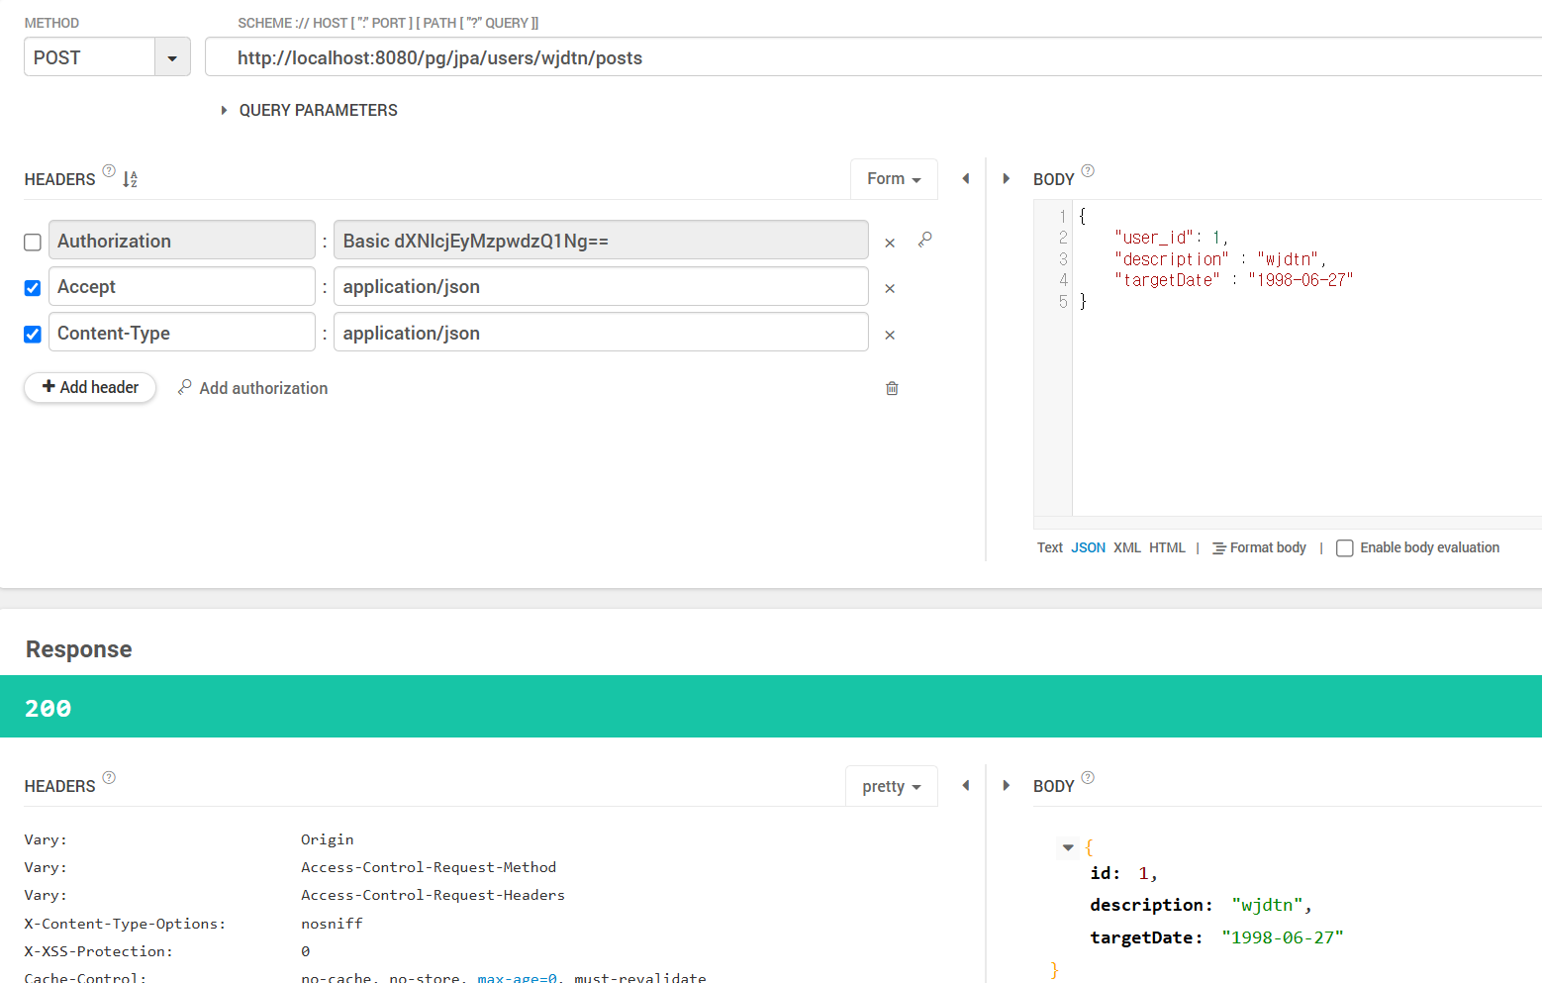The height and width of the screenshot is (983, 1542).
Task: Edit the Content-Type value application/json
Action: coord(601,333)
